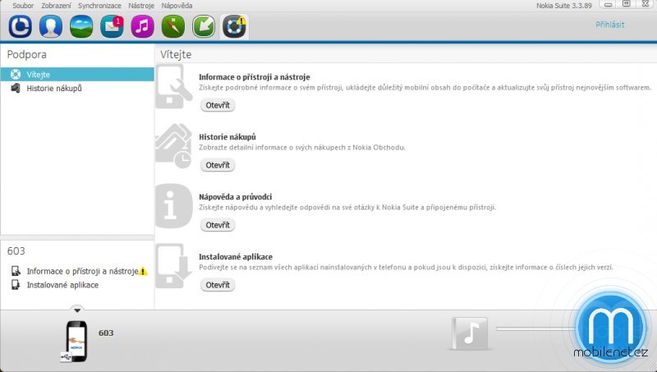657x372 pixels.
Task: Open the Nástroje menu
Action: click(141, 5)
